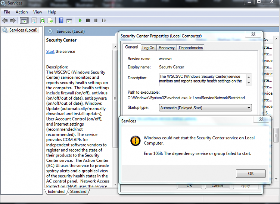Toggle the Show/Hide Action Pane icon
The width and height of the screenshot is (280, 204).
pyautogui.click(x=69, y=20)
